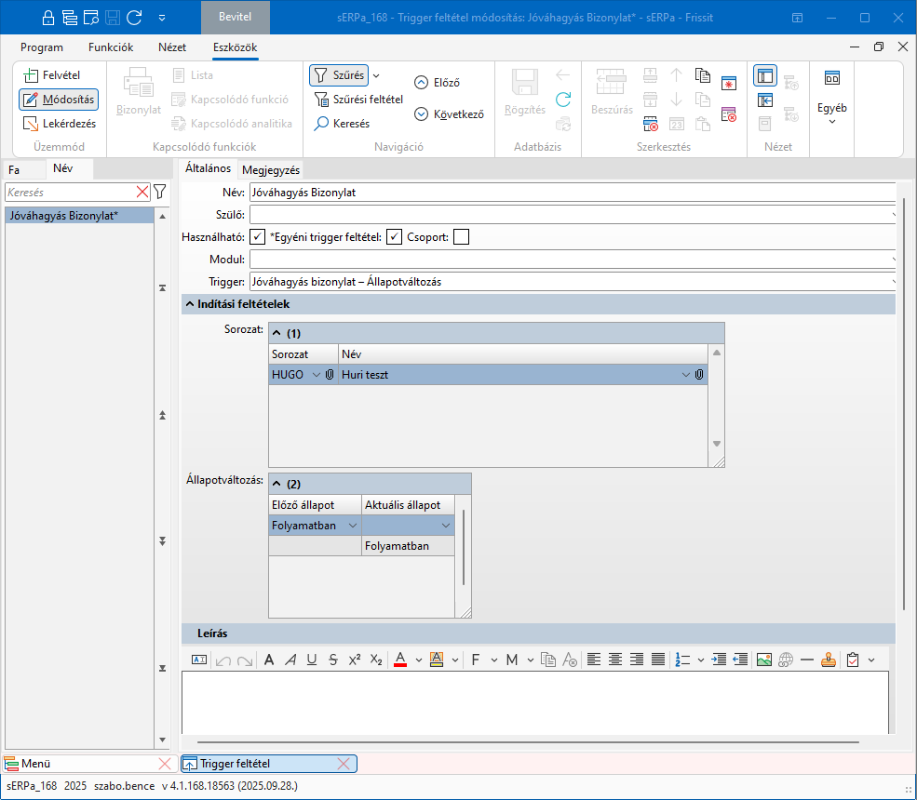Apply strikethrough in Leírás toolbar

(x=333, y=660)
